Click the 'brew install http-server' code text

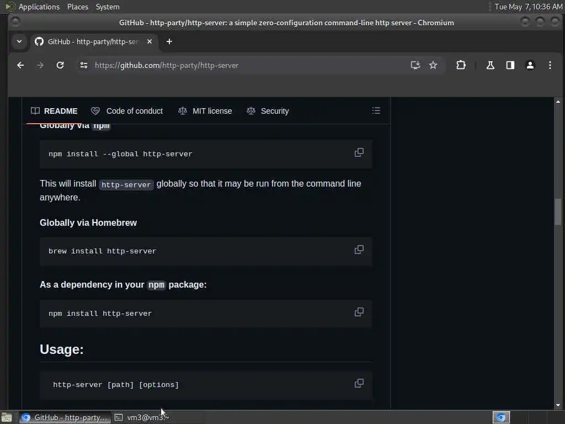coord(102,251)
